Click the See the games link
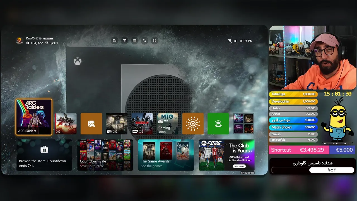Viewport: 357px width, 201px height. click(x=151, y=166)
